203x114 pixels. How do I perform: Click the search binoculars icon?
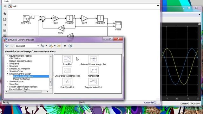42,46
